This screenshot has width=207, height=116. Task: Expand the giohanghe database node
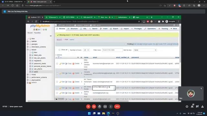pyautogui.click(x=28, y=44)
